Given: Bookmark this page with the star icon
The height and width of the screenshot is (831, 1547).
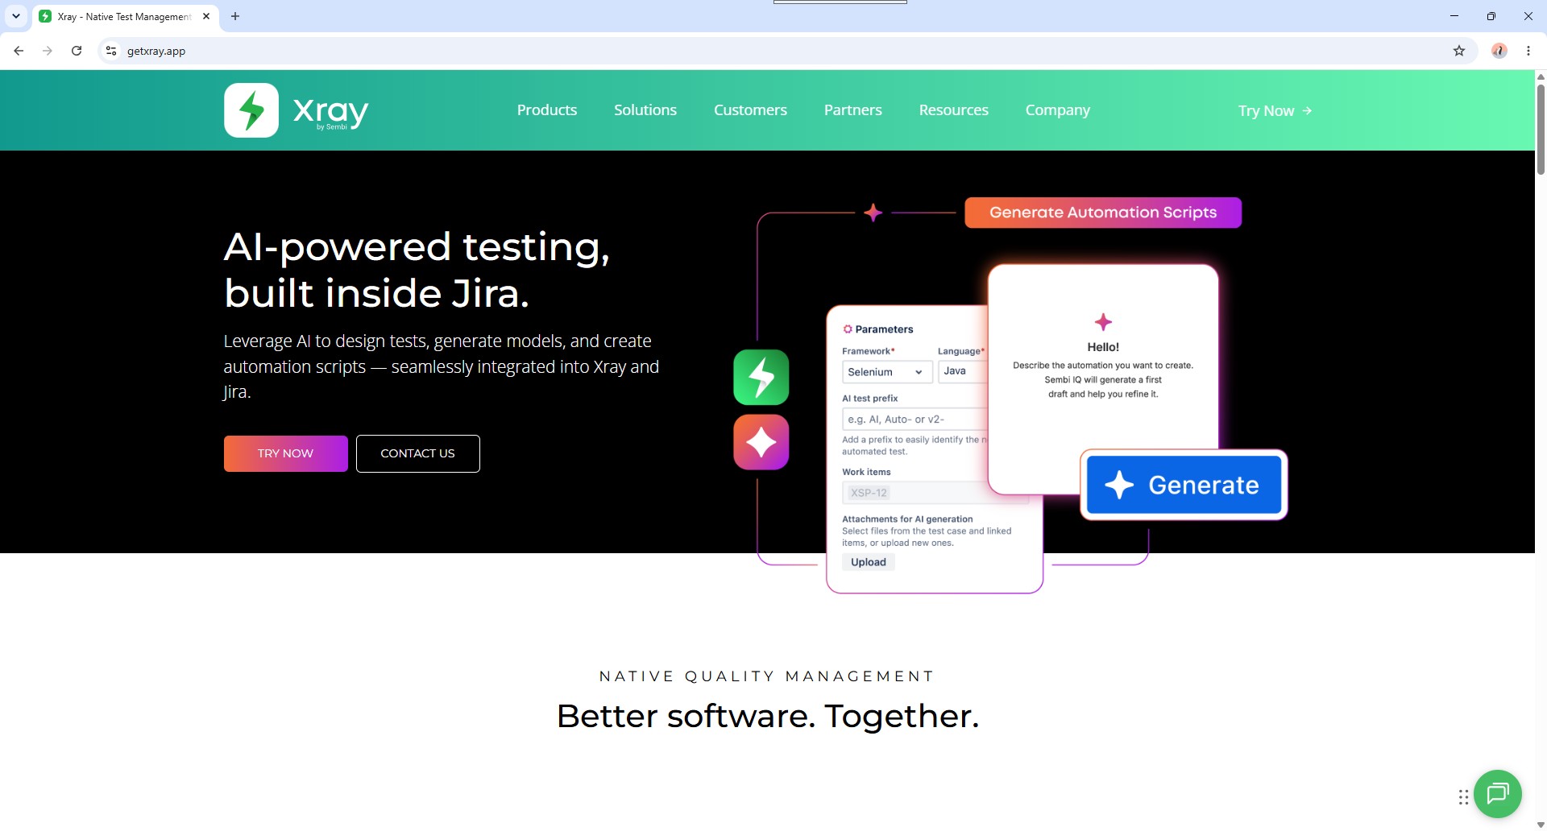Looking at the screenshot, I should point(1459,51).
